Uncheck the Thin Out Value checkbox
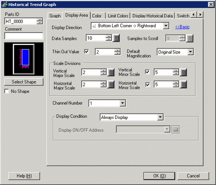Screen dimensions: 216x185 click(x=86, y=51)
